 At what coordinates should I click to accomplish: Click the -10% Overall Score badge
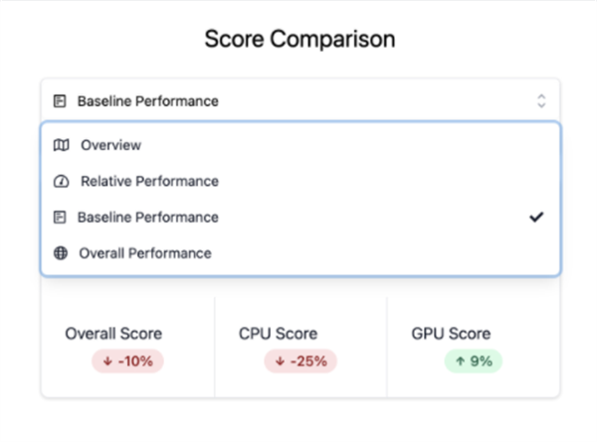(x=128, y=361)
